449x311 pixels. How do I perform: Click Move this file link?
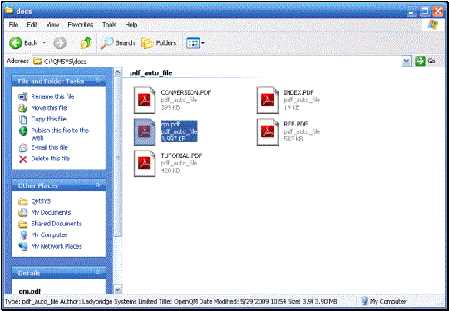49,107
